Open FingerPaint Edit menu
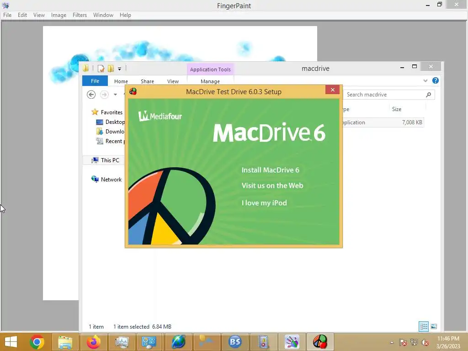This screenshot has width=468, height=351. click(x=22, y=15)
